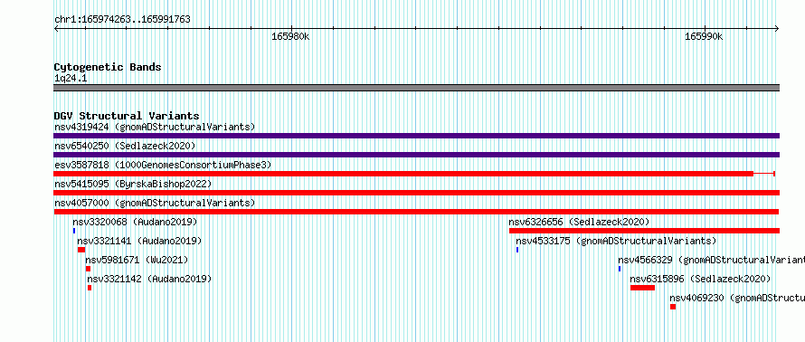Select the purple bar under nsv6540250

pos(416,155)
